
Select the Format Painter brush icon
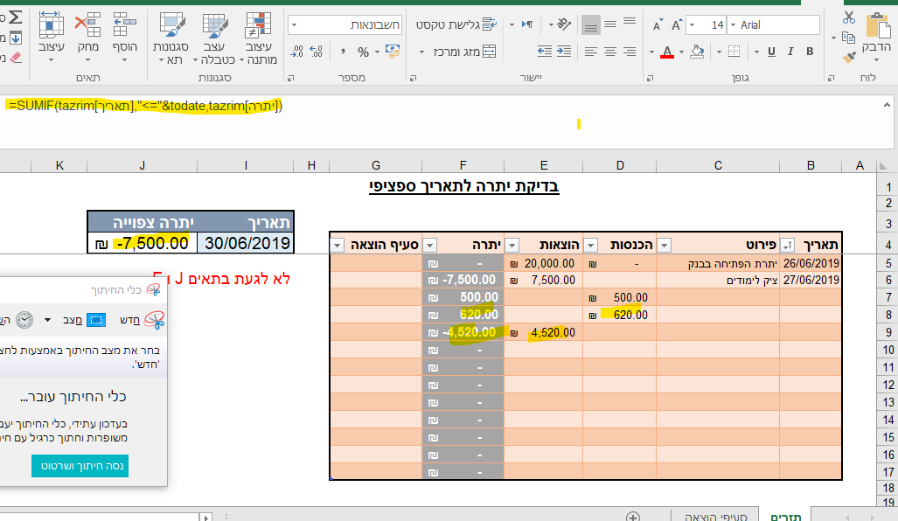[849, 58]
